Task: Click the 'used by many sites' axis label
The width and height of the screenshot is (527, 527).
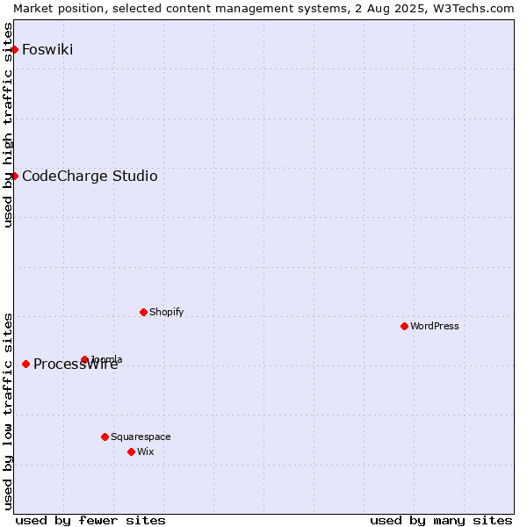Action: tap(441, 521)
